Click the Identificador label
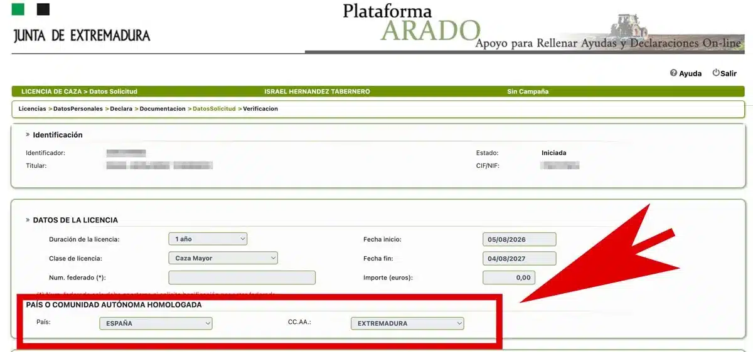 (x=45, y=152)
